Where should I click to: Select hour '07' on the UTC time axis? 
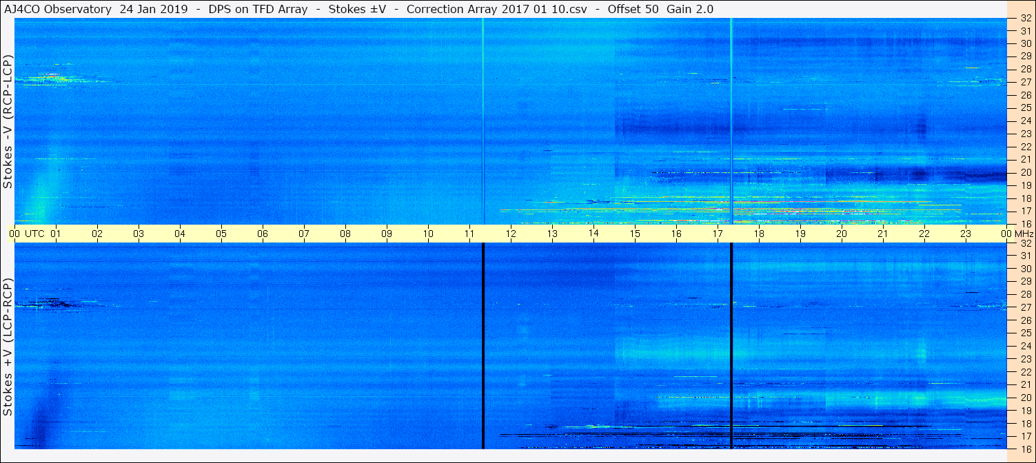click(304, 234)
